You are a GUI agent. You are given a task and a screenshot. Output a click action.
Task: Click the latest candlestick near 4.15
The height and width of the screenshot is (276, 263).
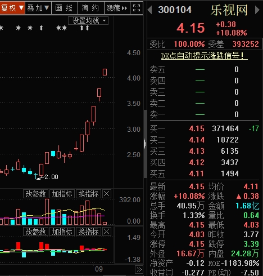105,72
